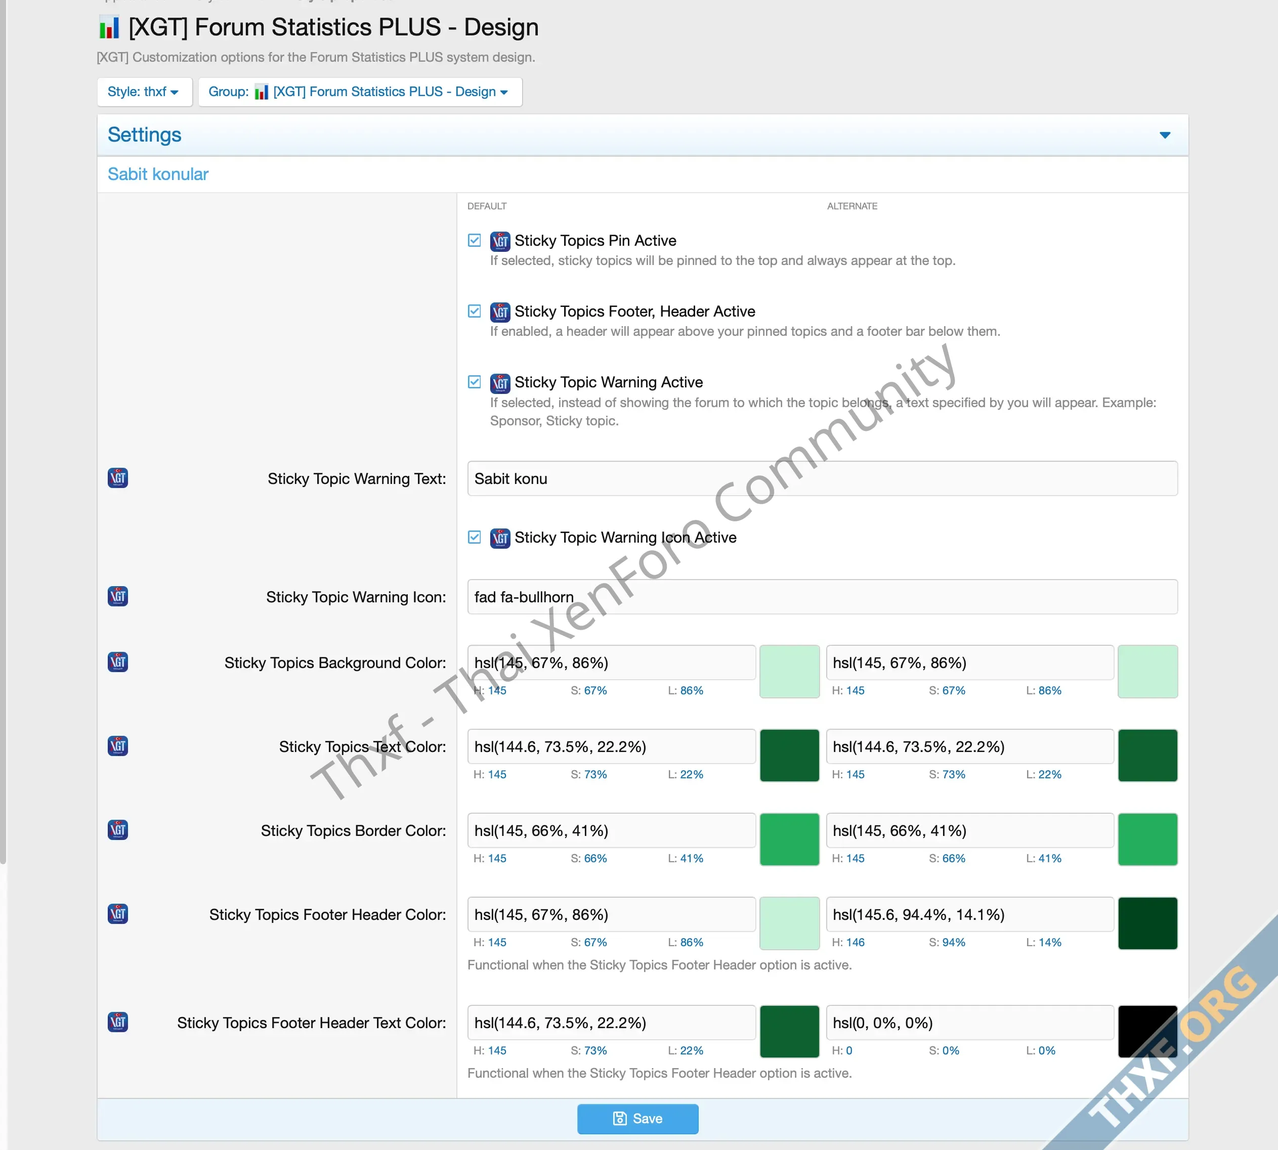The height and width of the screenshot is (1150, 1278).
Task: Toggle Sticky Topics Footer, Header Active checkbox
Action: 474,311
